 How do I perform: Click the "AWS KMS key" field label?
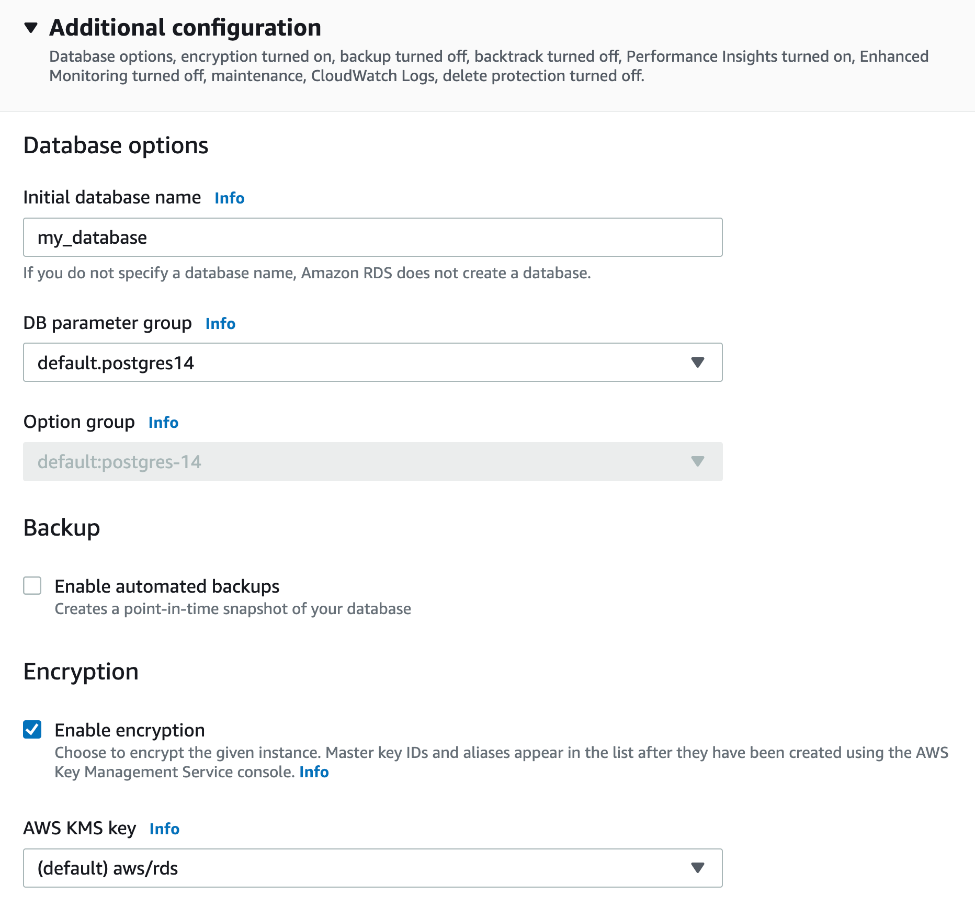[80, 829]
